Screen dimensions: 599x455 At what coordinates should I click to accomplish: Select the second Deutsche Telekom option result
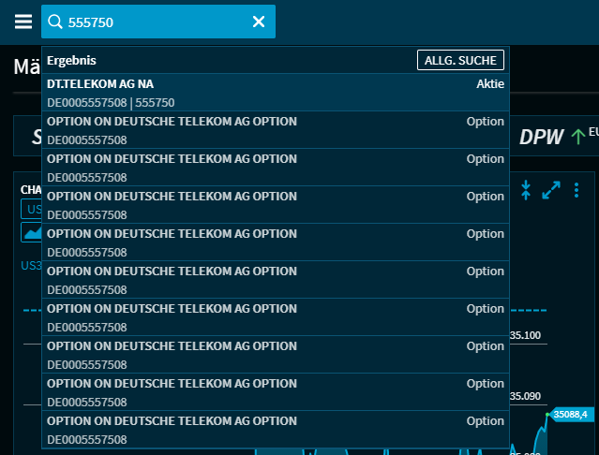(276, 168)
